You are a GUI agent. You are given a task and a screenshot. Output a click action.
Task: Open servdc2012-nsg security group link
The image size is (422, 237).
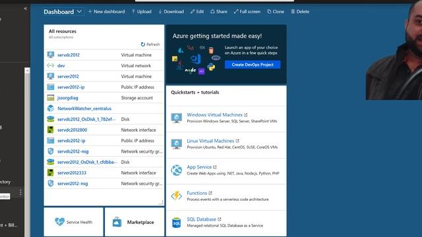pos(73,151)
